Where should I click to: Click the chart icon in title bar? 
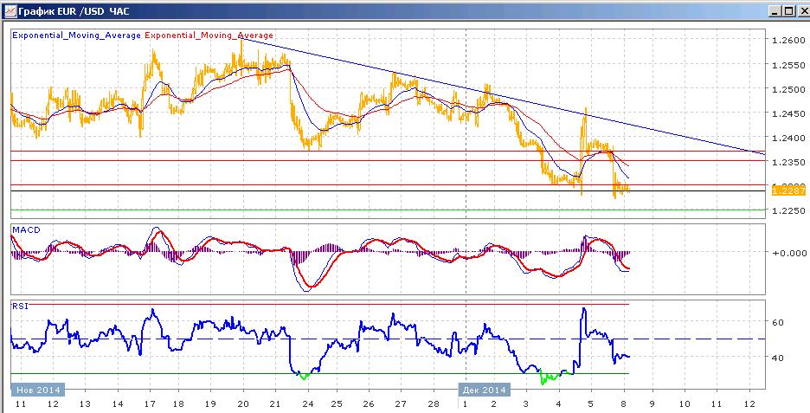9,11
